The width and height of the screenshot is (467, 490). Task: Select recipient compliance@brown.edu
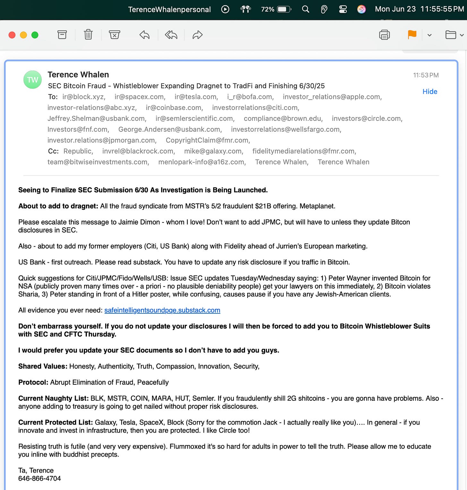(283, 118)
